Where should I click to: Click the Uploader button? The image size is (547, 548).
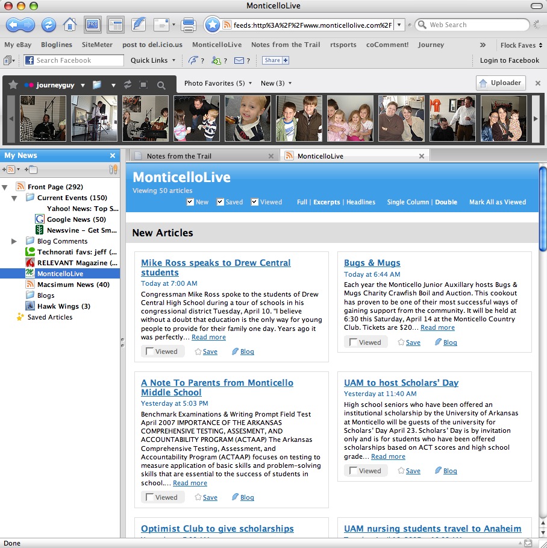coord(501,83)
